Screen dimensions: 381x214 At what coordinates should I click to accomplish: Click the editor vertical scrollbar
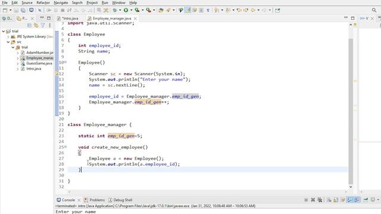click(351, 112)
